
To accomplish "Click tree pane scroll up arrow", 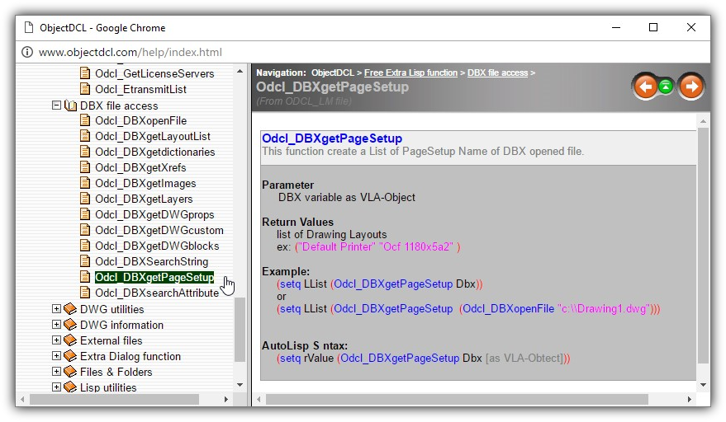I will 240,71.
